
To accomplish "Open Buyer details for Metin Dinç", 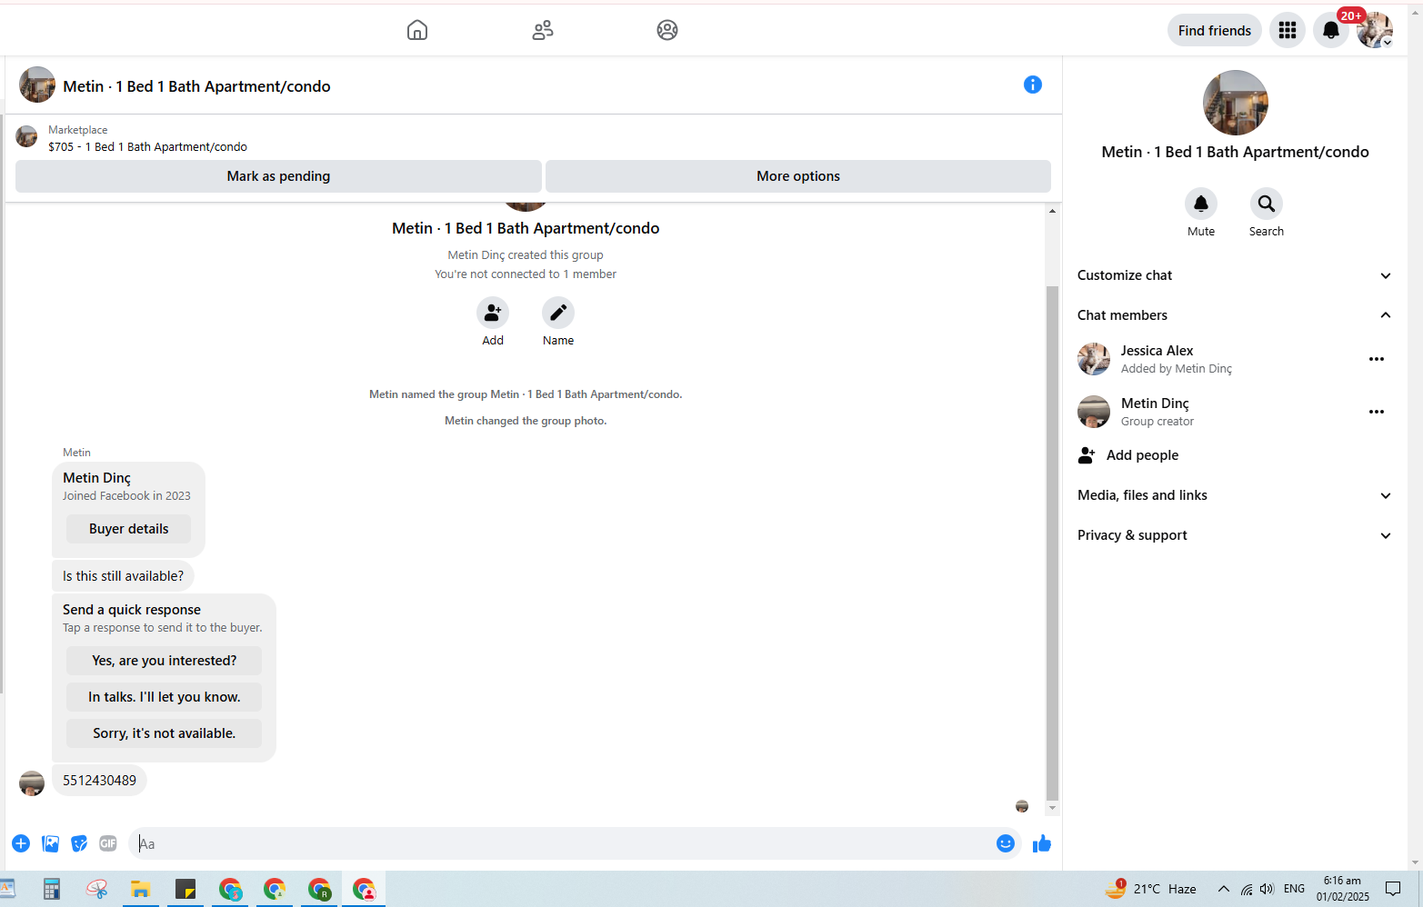I will pos(128,529).
